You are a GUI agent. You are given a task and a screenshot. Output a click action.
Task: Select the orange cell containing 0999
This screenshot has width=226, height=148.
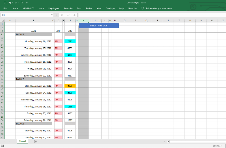pyautogui.click(x=70, y=86)
